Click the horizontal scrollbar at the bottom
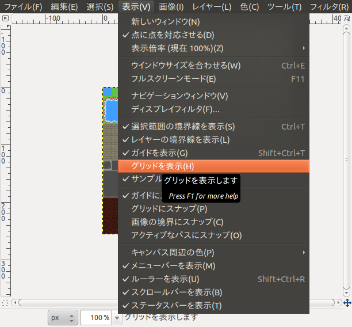The width and height of the screenshot is (352, 327). (69, 302)
